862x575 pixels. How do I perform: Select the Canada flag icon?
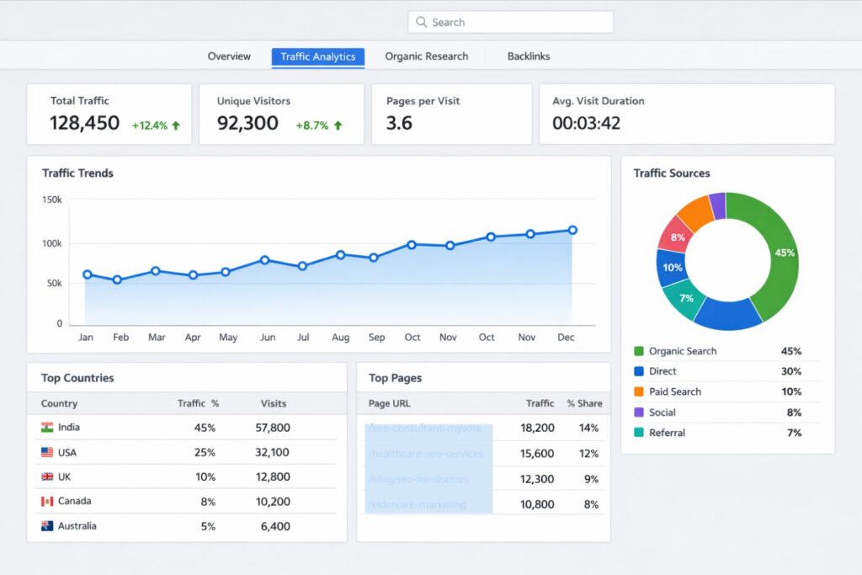tap(47, 501)
